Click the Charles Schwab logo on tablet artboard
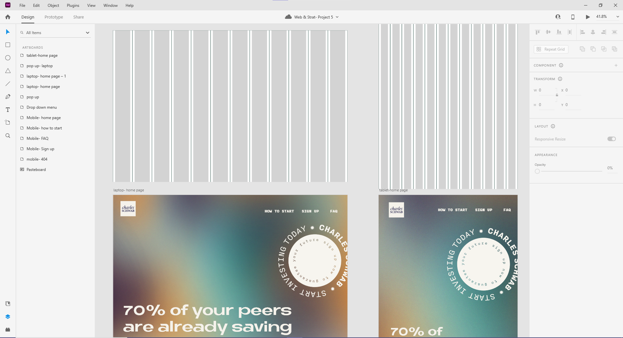The image size is (623, 338). 396,210
